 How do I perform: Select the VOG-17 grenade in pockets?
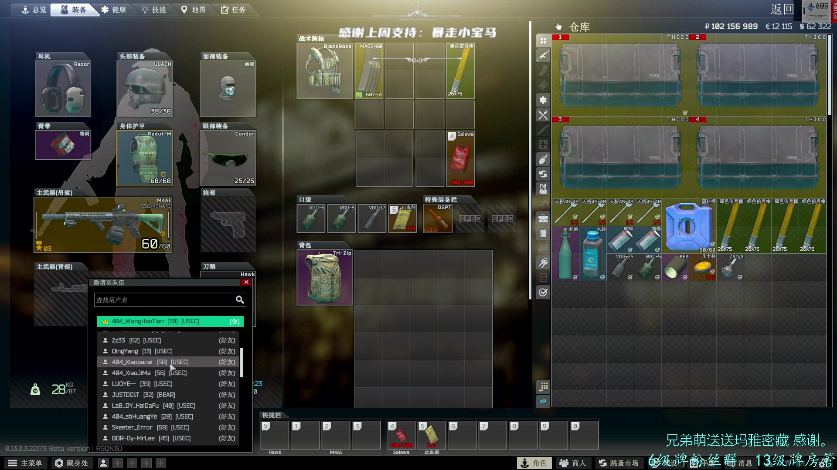pyautogui.click(x=372, y=218)
